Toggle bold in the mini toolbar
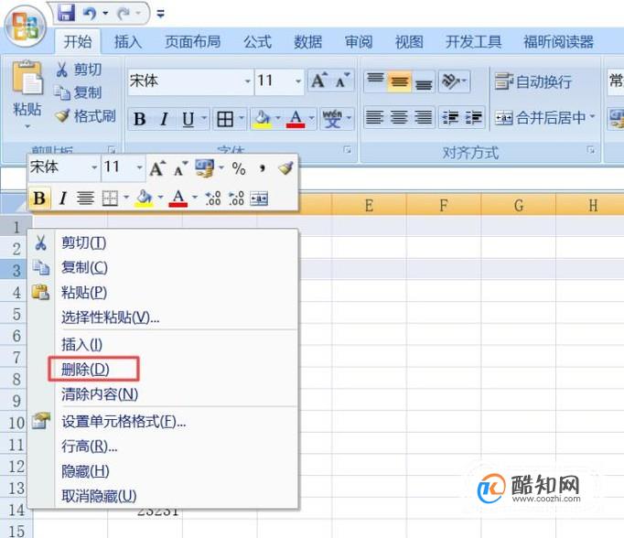 [x=39, y=199]
